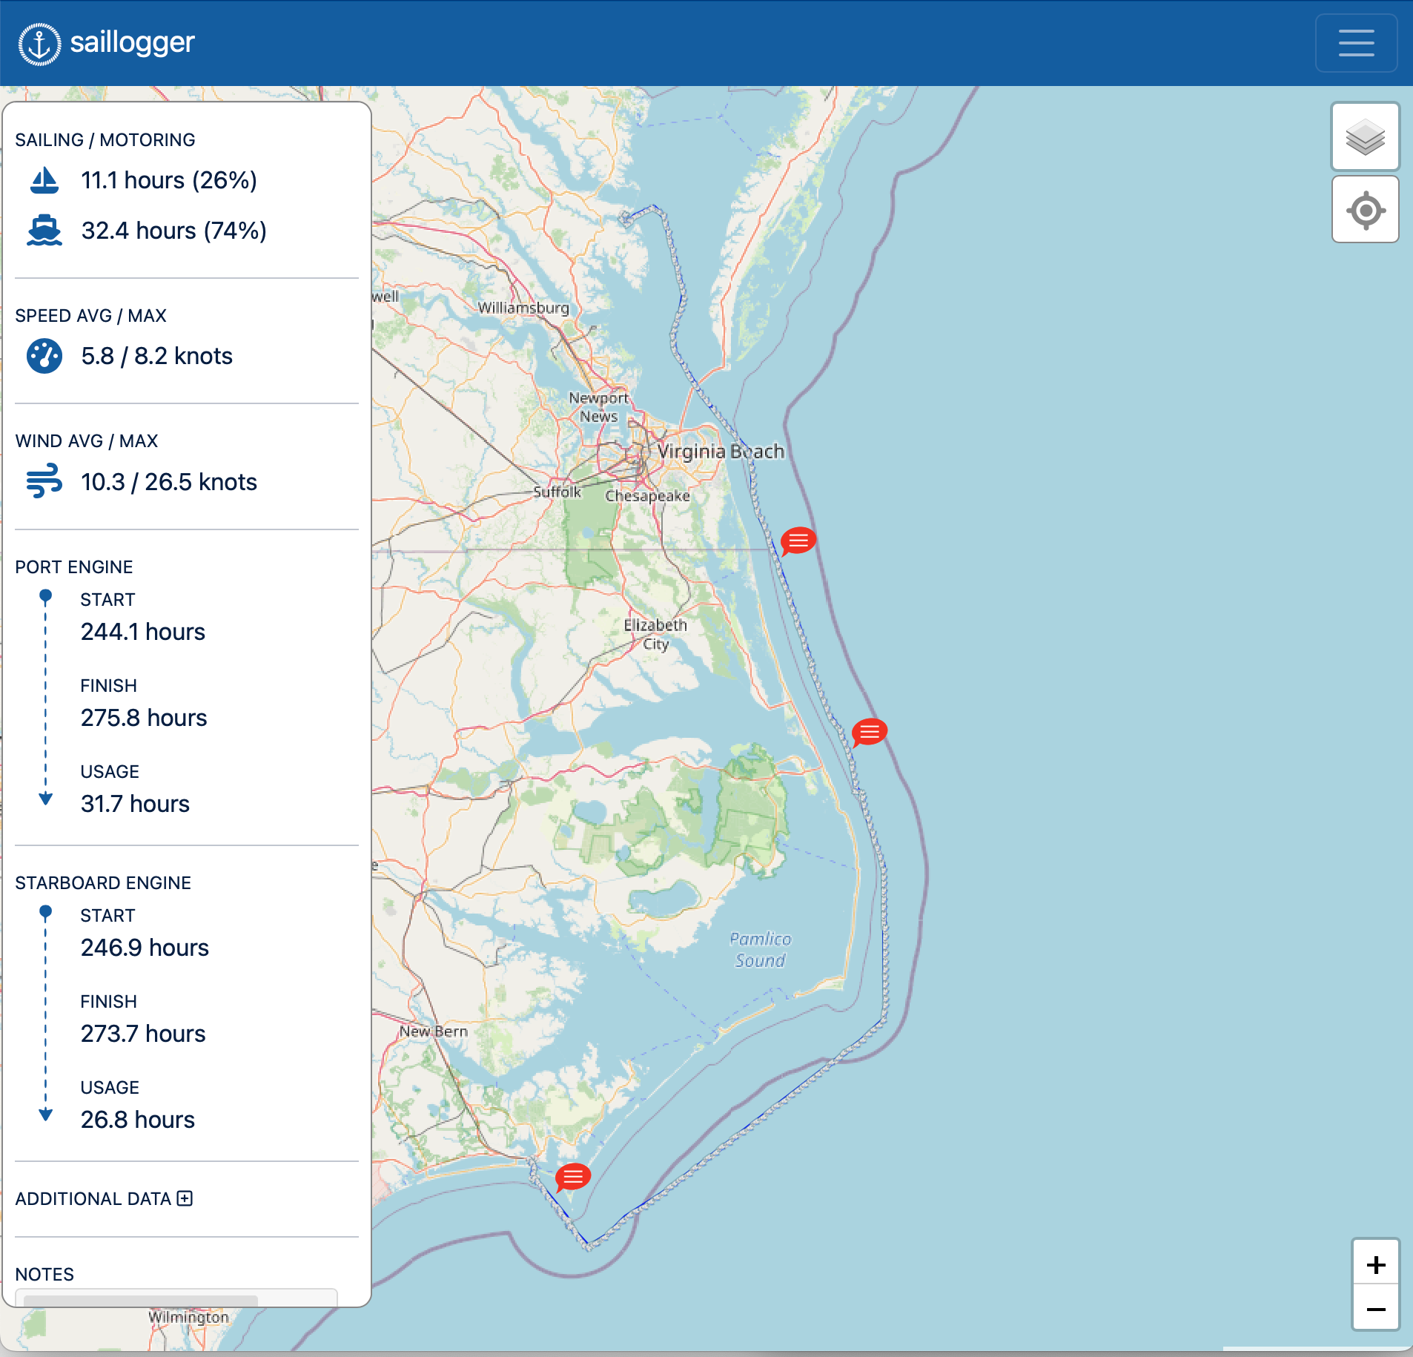Zoom in the map with plus
This screenshot has height=1357, width=1413.
click(x=1375, y=1264)
